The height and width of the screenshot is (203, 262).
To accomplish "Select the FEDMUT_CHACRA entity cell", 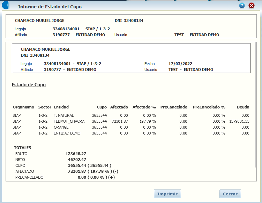I will click(69, 121).
